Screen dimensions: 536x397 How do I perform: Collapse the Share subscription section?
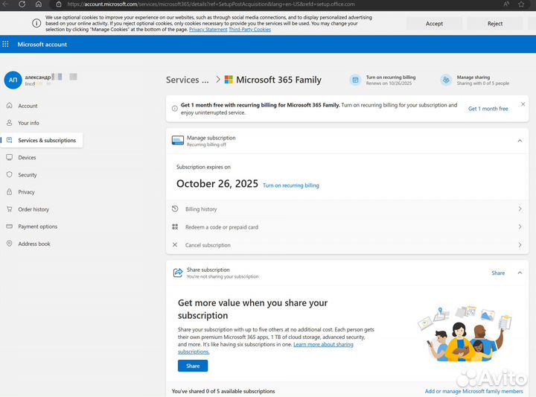tap(520, 273)
